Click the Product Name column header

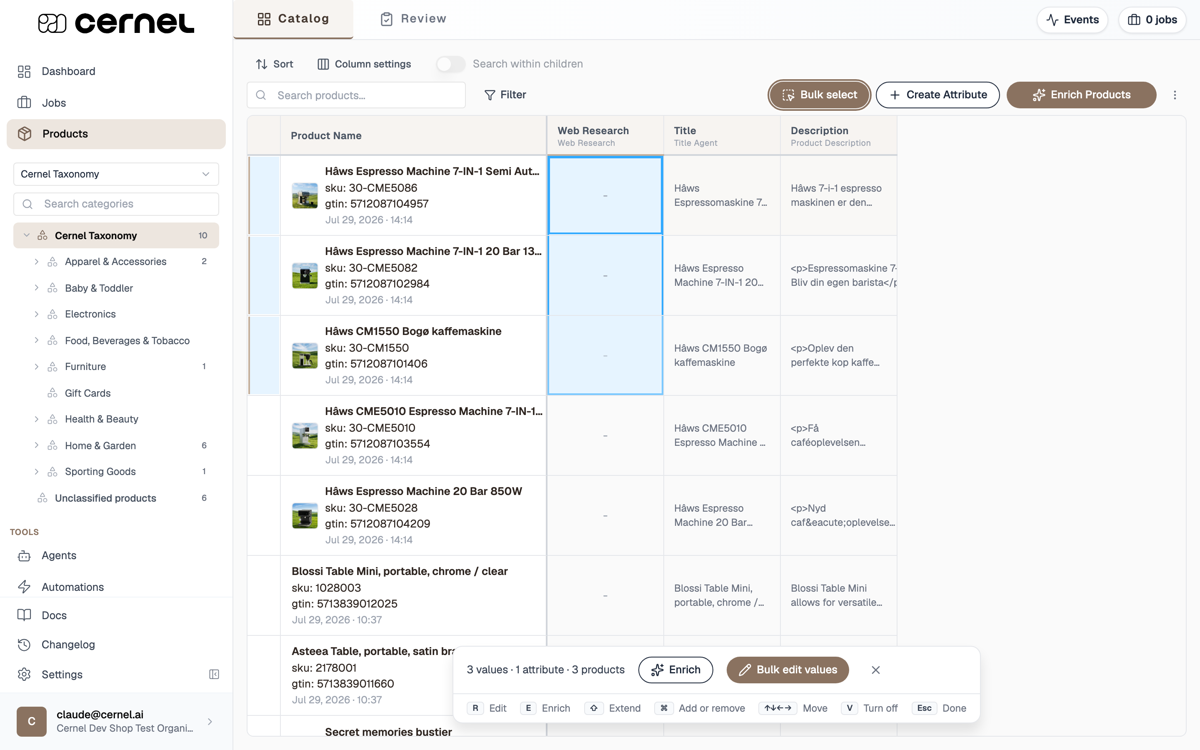[413, 135]
